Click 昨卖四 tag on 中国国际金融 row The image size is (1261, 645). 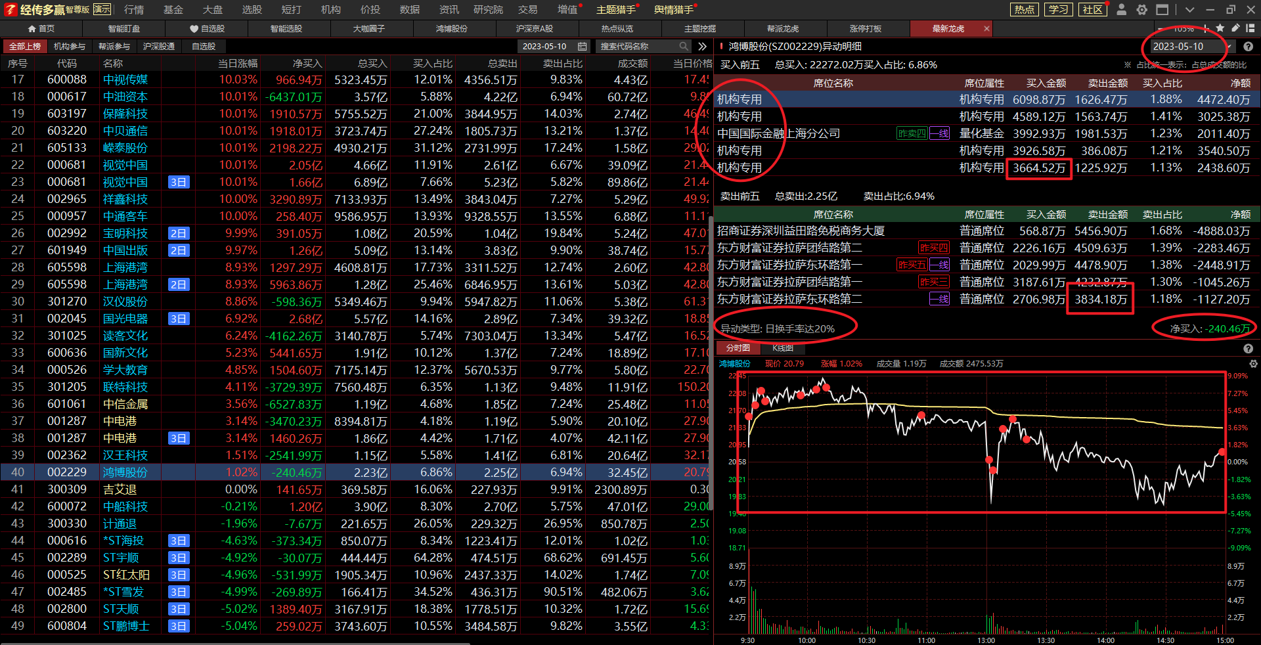point(912,133)
